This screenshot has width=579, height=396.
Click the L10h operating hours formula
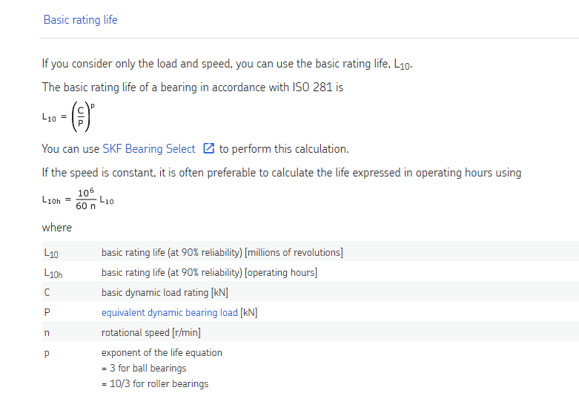[78, 200]
